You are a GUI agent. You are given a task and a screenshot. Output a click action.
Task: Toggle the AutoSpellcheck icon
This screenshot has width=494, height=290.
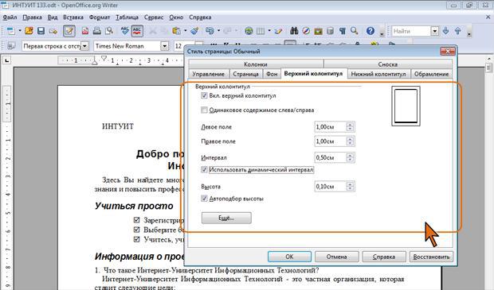click(137, 31)
